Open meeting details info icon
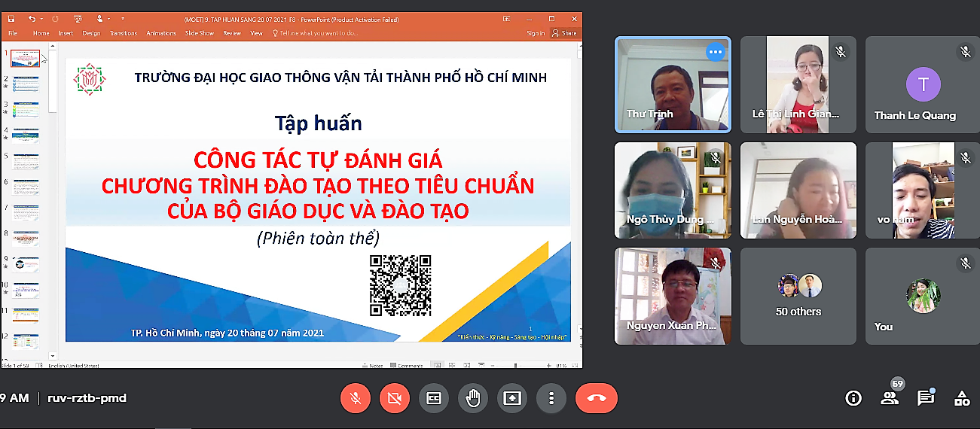This screenshot has width=980, height=429. [853, 398]
